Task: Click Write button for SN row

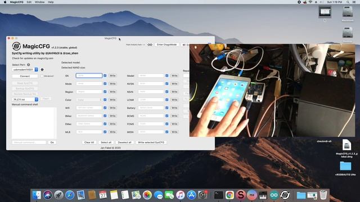Action: [112, 76]
